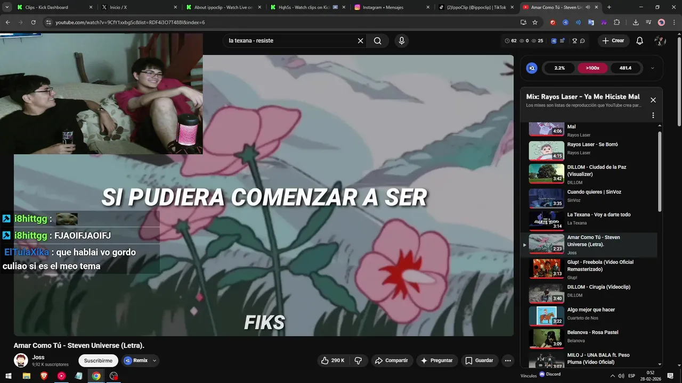The width and height of the screenshot is (682, 383).
Task: Show hidden system tray icons
Action: pyautogui.click(x=612, y=376)
